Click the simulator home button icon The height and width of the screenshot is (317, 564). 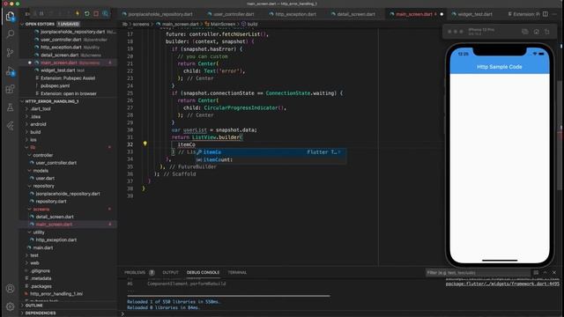[x=537, y=32]
